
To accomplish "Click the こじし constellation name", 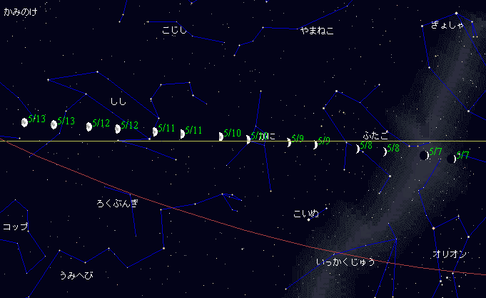I will tap(175, 30).
